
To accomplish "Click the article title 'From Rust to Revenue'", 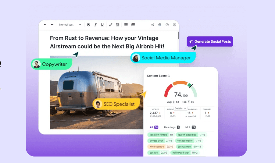I will (107, 42).
